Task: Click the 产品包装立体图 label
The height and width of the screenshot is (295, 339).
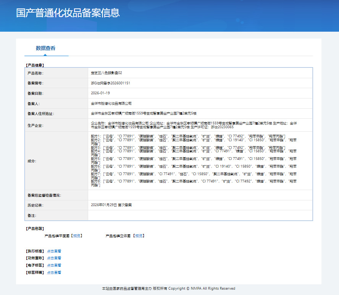Action: click(118, 236)
